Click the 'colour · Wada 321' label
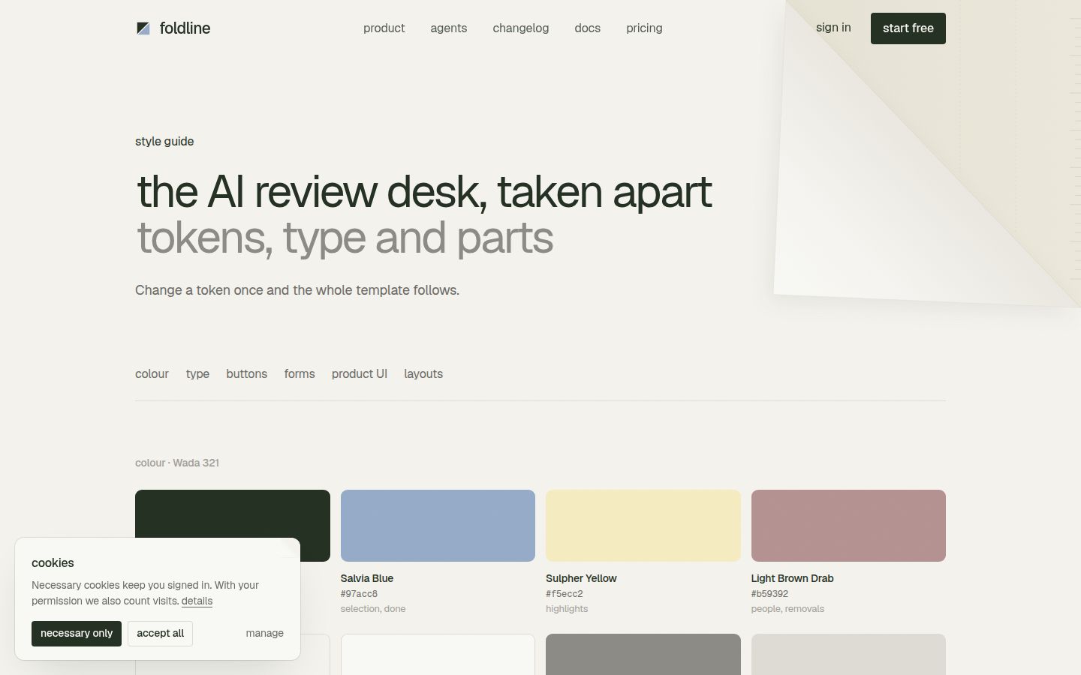This screenshot has height=675, width=1081. point(177,463)
